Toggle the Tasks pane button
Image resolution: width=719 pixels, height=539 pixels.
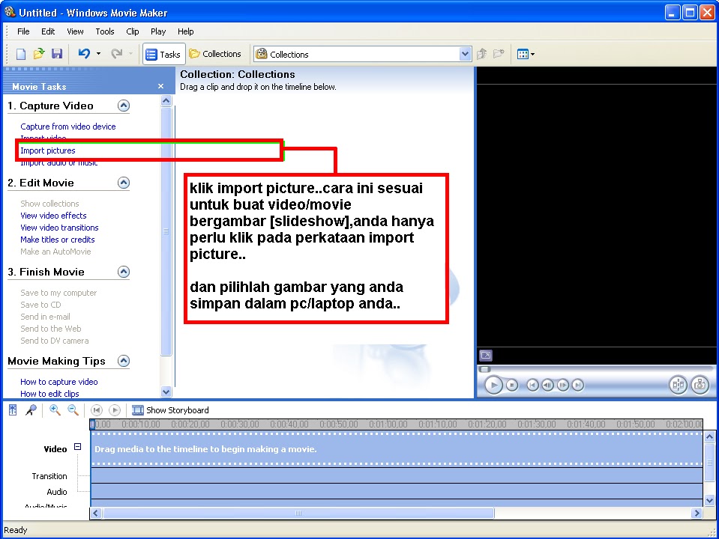pos(163,54)
